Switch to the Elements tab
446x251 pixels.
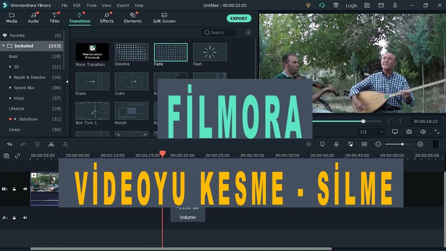133,18
